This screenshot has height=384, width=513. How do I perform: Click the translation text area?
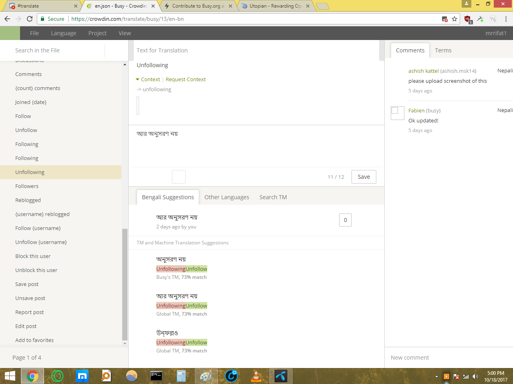tap(256, 146)
